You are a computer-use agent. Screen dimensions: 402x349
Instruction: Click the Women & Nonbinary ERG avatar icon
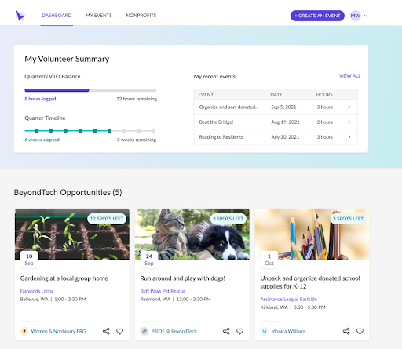point(24,331)
